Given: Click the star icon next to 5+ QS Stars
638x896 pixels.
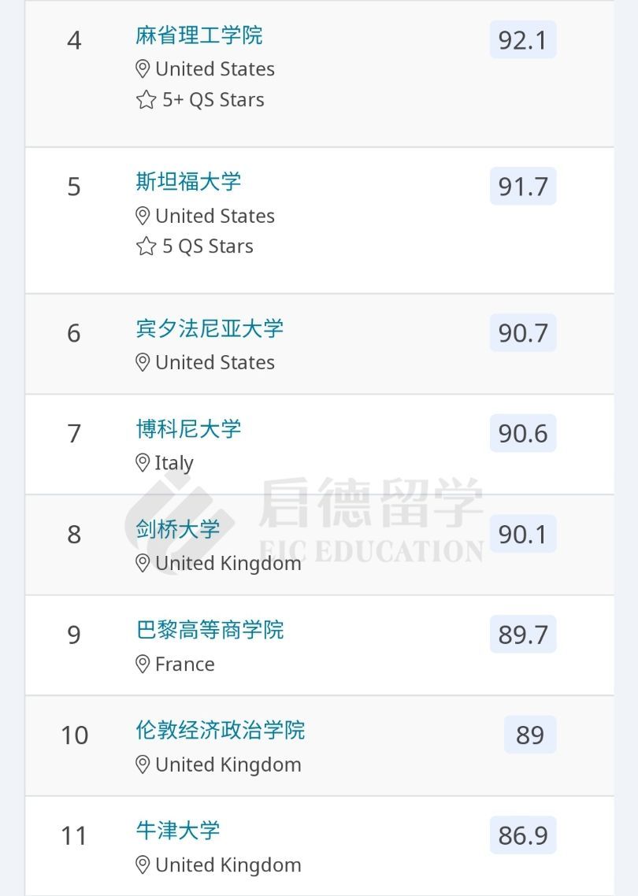Looking at the screenshot, I should tap(146, 100).
